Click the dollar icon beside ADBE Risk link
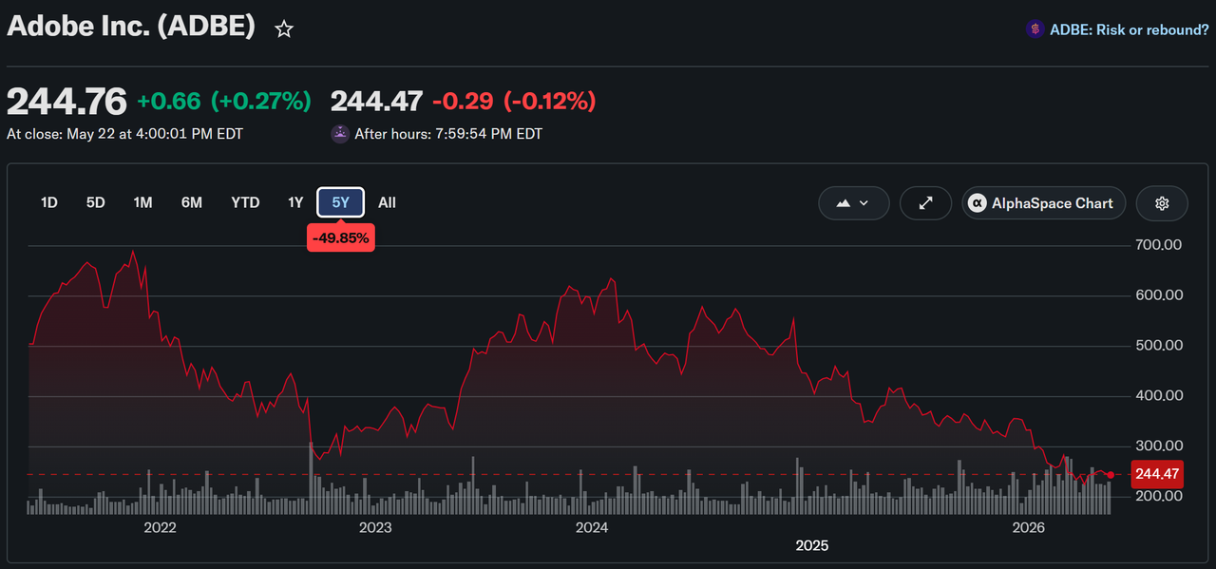This screenshot has width=1216, height=569. tap(1035, 29)
